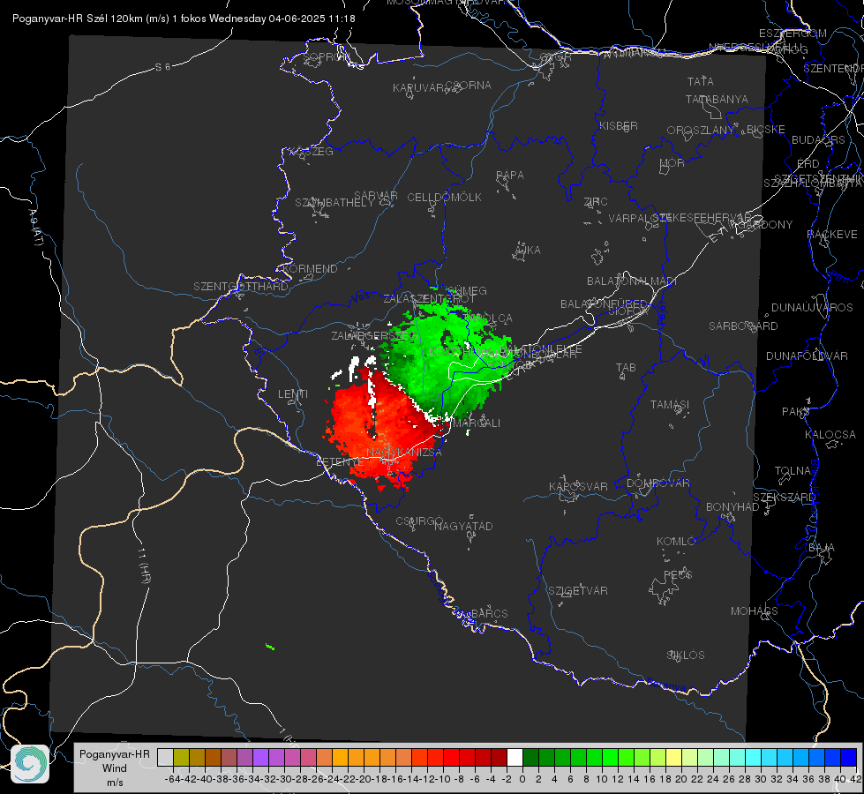Image resolution: width=864 pixels, height=794 pixels.
Task: Click the KOMLÓ city label
Action: pyautogui.click(x=675, y=542)
